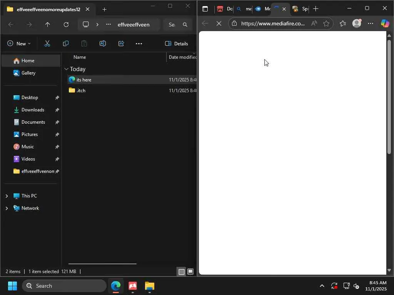This screenshot has height=295, width=394.
Task: Open Edge Favorites list
Action: (343, 23)
